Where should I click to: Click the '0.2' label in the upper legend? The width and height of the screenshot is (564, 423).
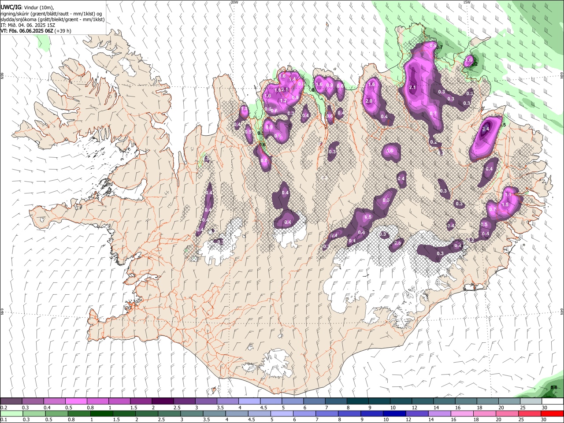click(4, 408)
